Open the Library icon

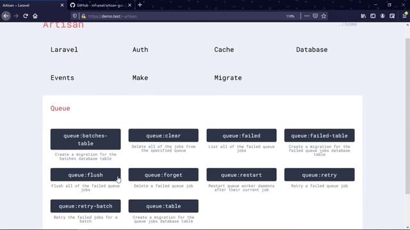pos(363,16)
